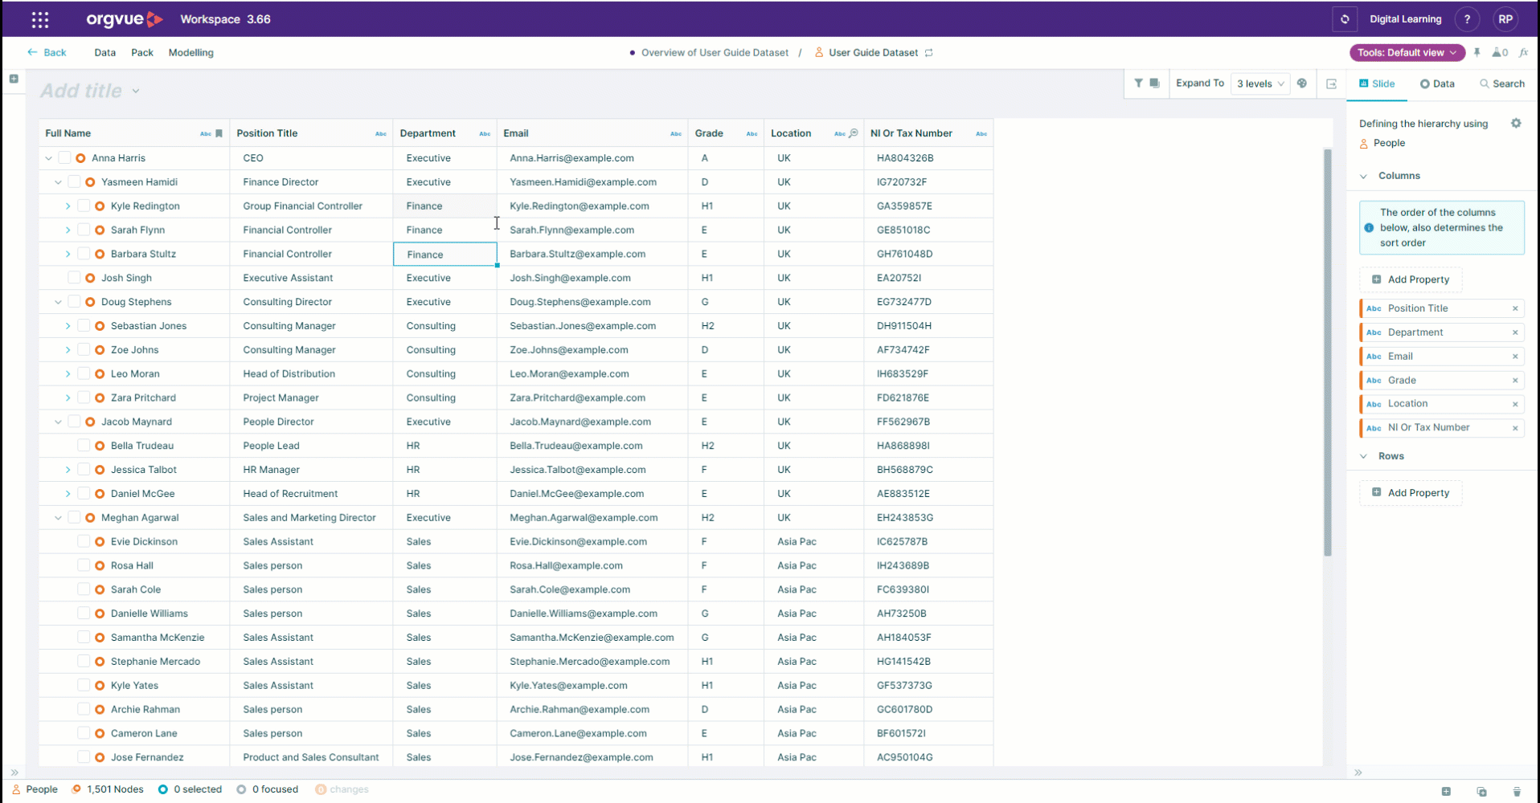
Task: Click the export panel arrow icon
Action: click(x=1332, y=84)
